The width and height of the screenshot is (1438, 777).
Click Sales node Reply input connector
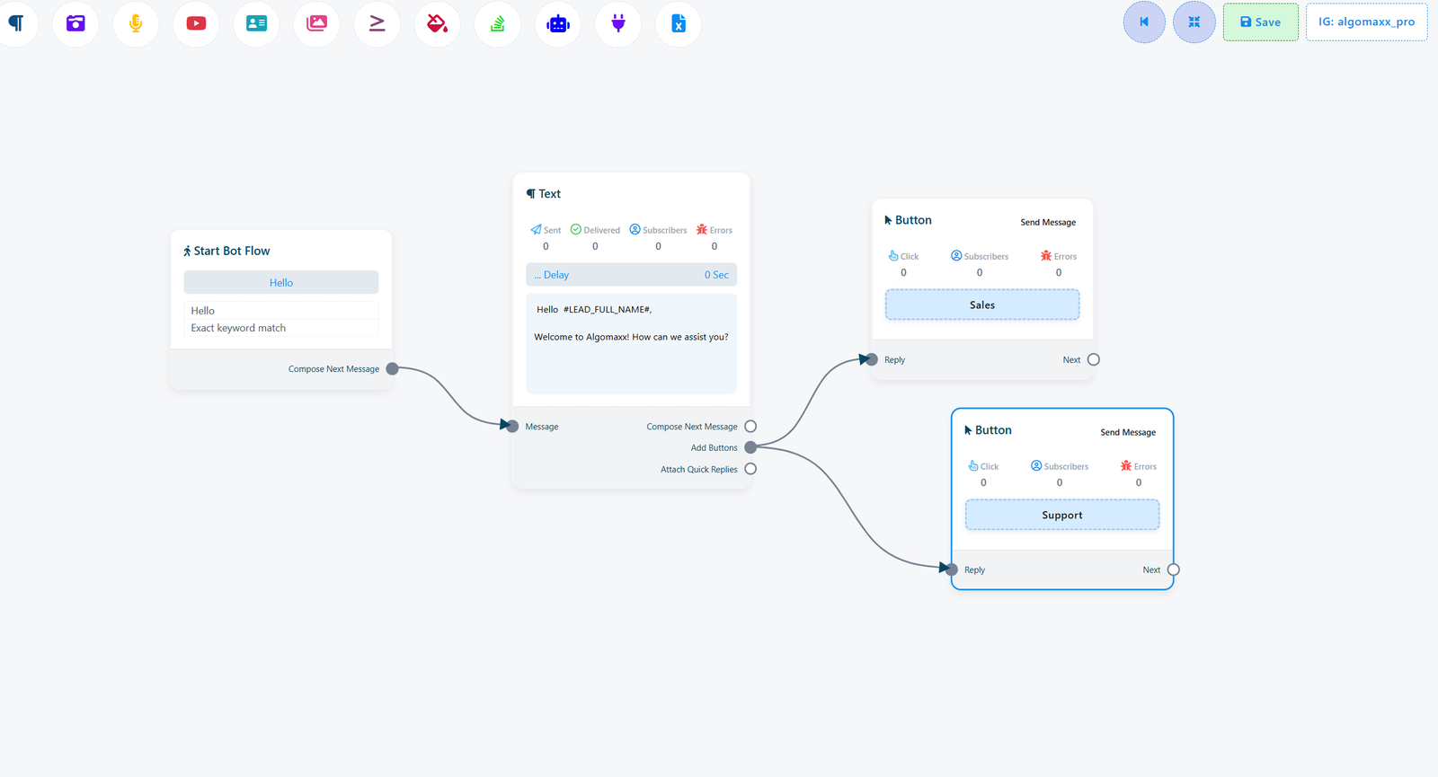[872, 359]
